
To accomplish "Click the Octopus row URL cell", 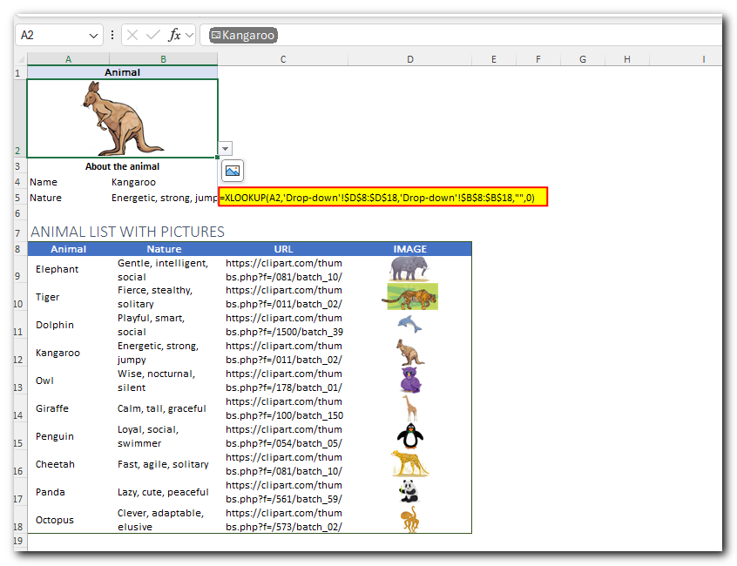I will (x=283, y=520).
